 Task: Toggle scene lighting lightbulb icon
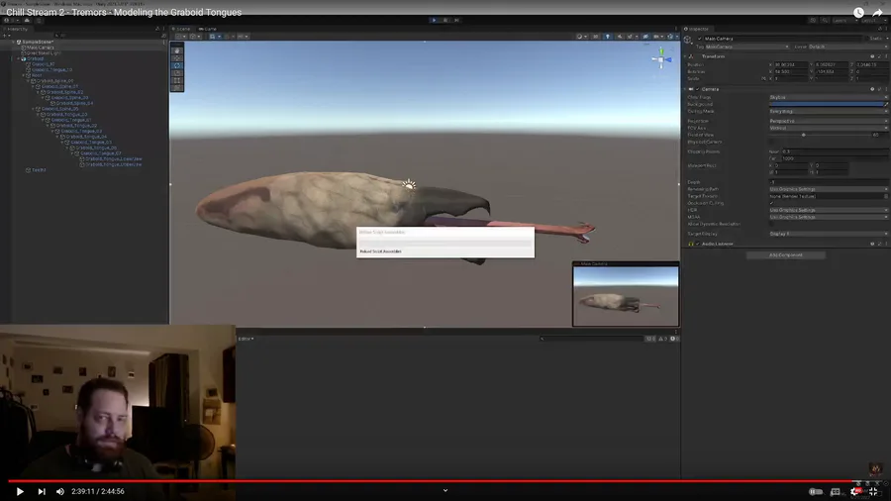pyautogui.click(x=608, y=37)
